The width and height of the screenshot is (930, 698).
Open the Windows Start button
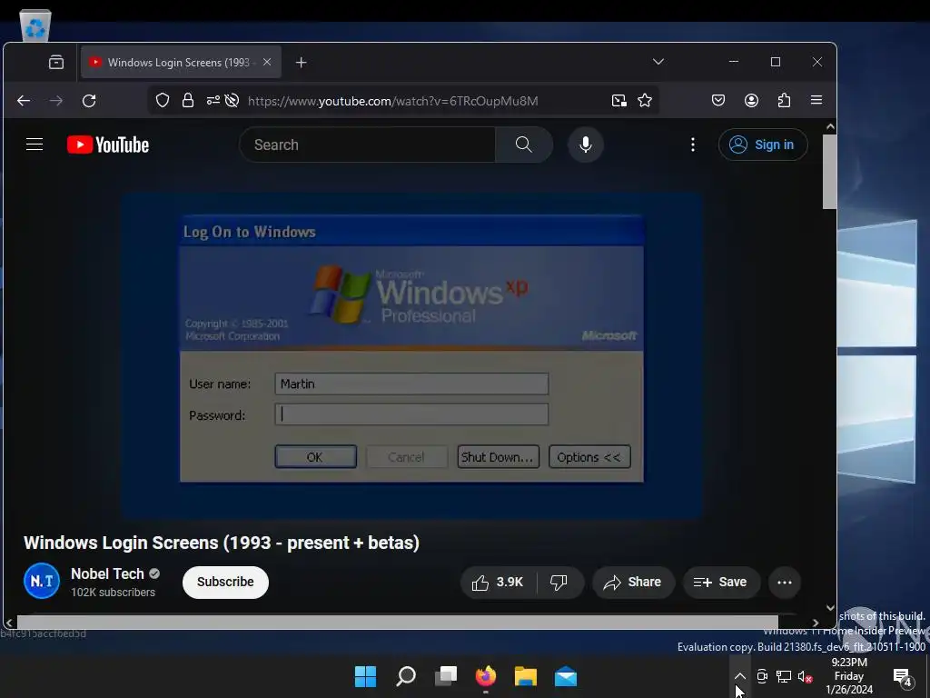point(365,676)
